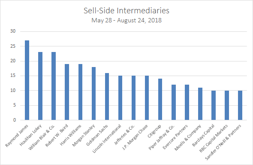Click the Citigroup bar
The width and height of the screenshot is (253, 165).
(x=160, y=99)
